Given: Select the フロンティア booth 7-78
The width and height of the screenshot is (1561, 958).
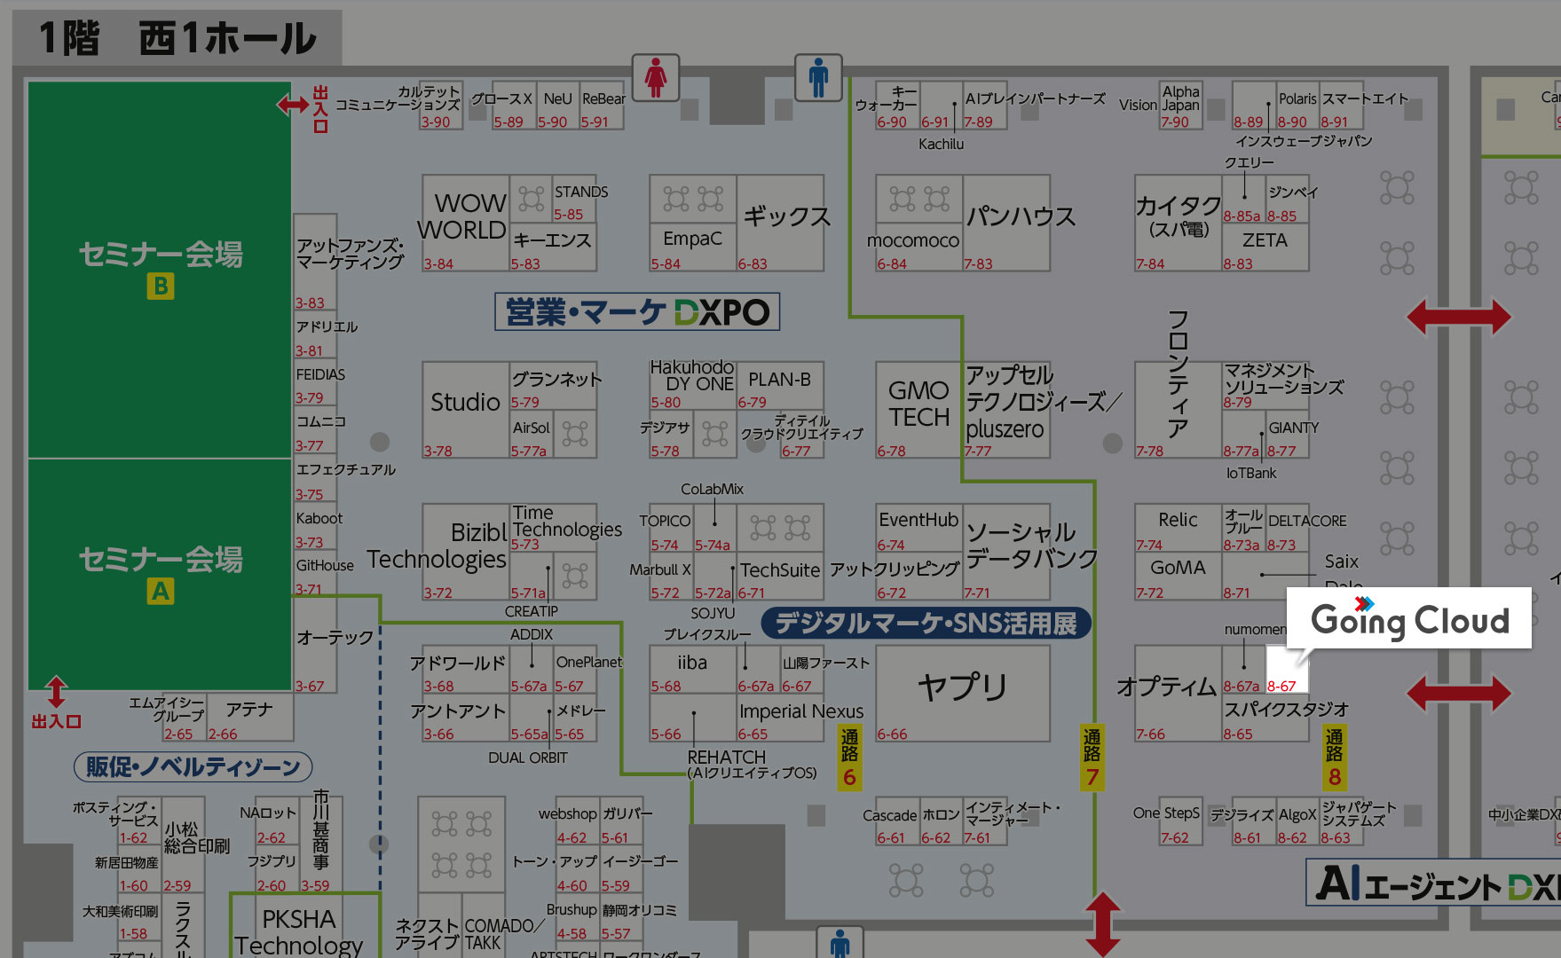Looking at the screenshot, I should coord(1179,410).
